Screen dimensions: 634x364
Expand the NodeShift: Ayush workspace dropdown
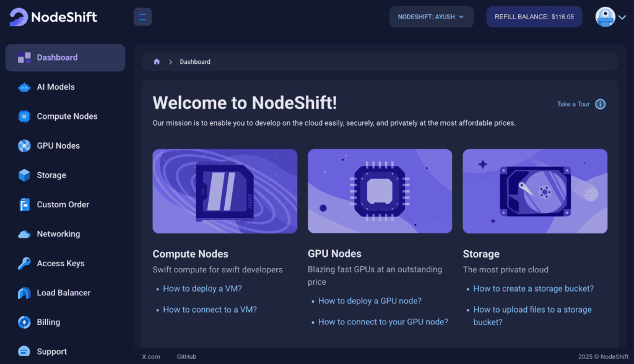pyautogui.click(x=431, y=17)
